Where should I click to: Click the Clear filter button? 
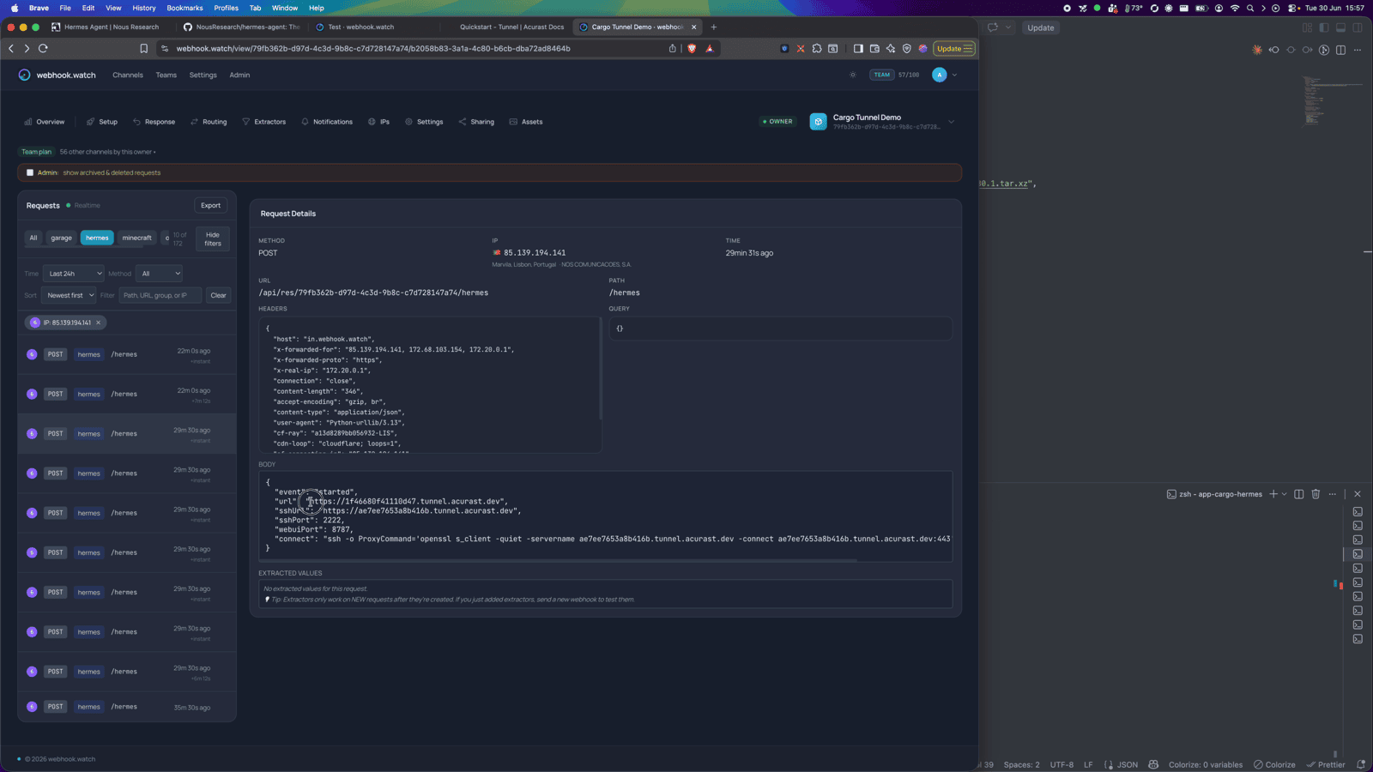(219, 295)
